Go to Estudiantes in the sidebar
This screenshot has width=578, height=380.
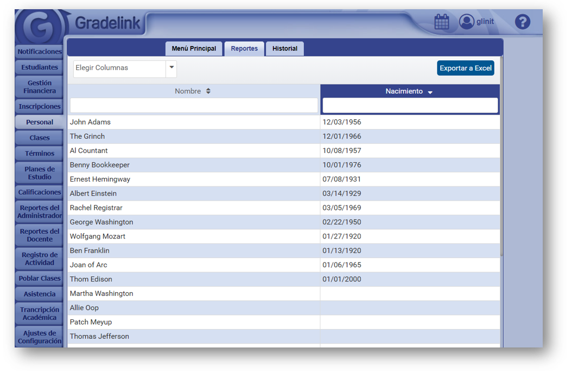[x=40, y=68]
